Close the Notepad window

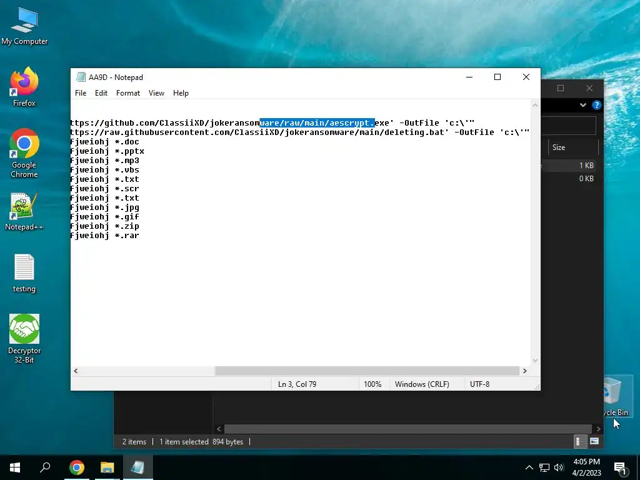(526, 77)
